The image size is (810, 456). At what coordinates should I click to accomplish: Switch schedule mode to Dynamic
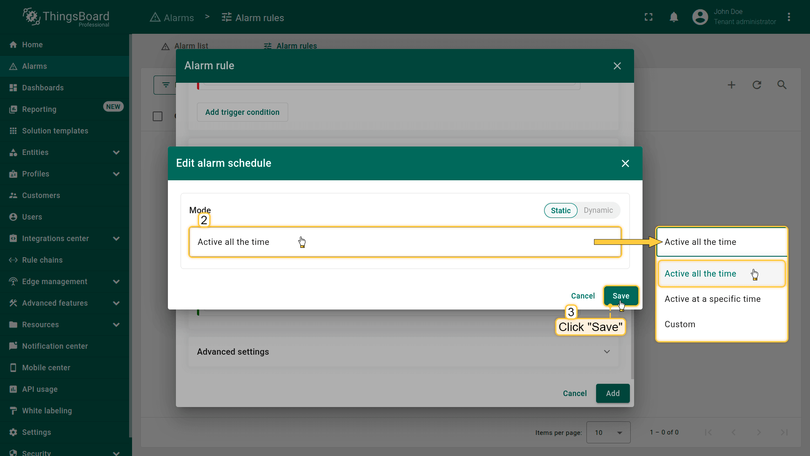598,210
